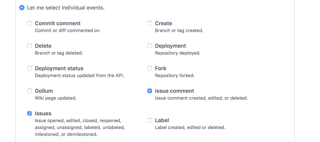Click the 'Repository deployed.' description text
The width and height of the screenshot is (320, 142).
tap(178, 53)
